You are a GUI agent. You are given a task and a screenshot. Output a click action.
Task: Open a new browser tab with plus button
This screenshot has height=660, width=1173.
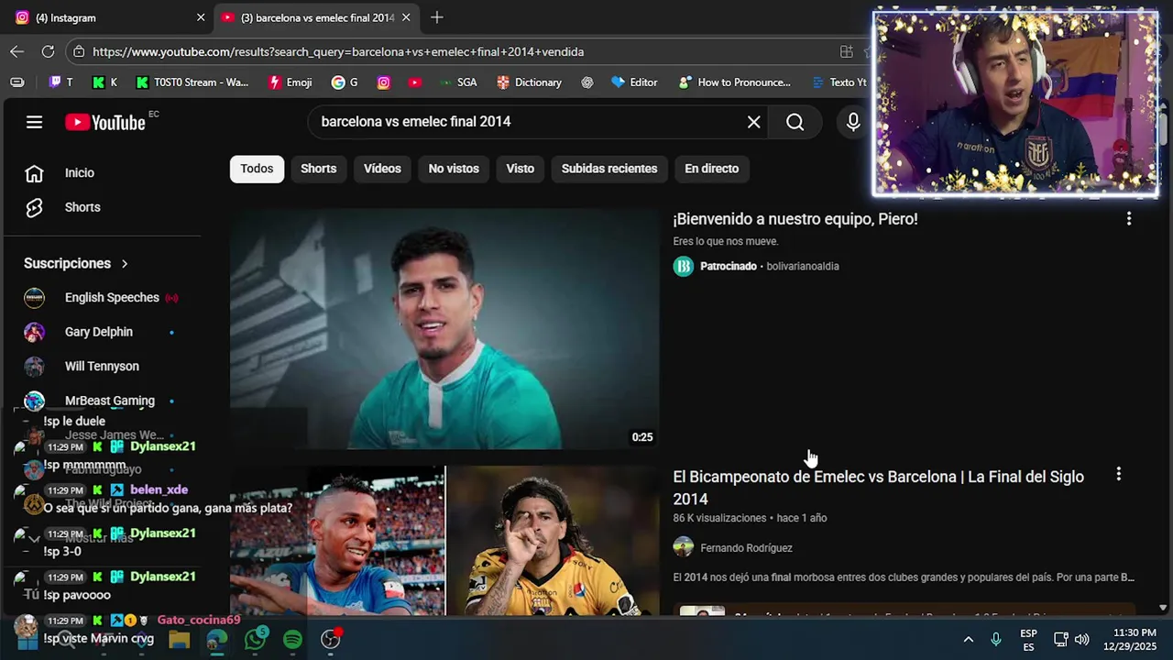(x=436, y=17)
